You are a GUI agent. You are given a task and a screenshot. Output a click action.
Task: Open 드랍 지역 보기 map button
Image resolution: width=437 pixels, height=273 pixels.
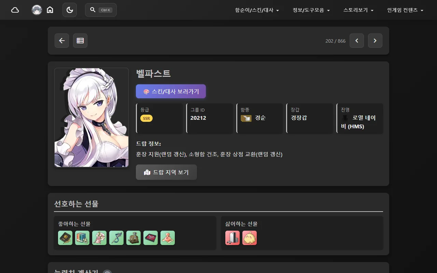tap(166, 172)
